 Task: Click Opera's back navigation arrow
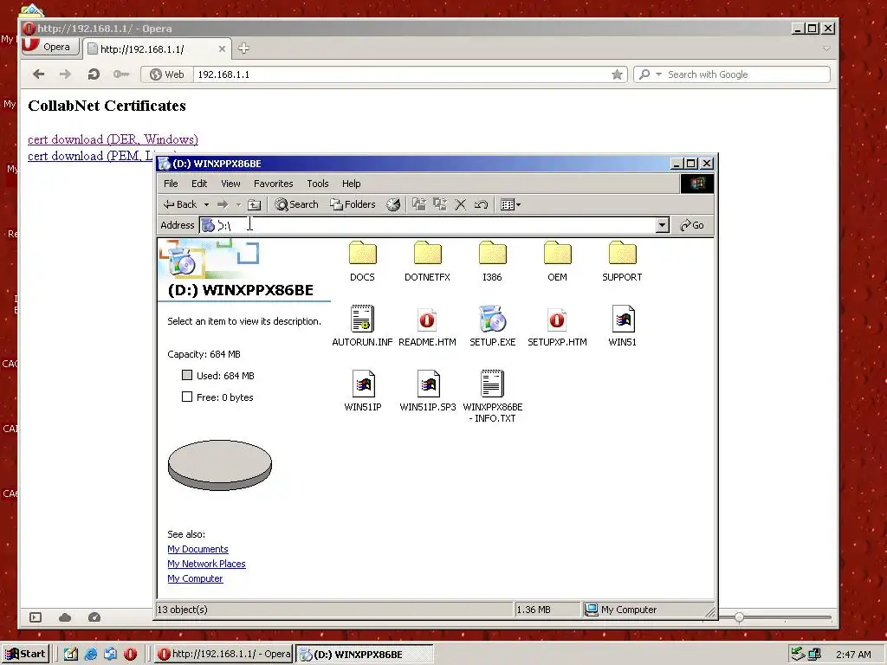[x=38, y=74]
